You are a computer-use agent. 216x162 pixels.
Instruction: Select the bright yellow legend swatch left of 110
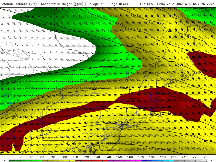coord(72,161)
